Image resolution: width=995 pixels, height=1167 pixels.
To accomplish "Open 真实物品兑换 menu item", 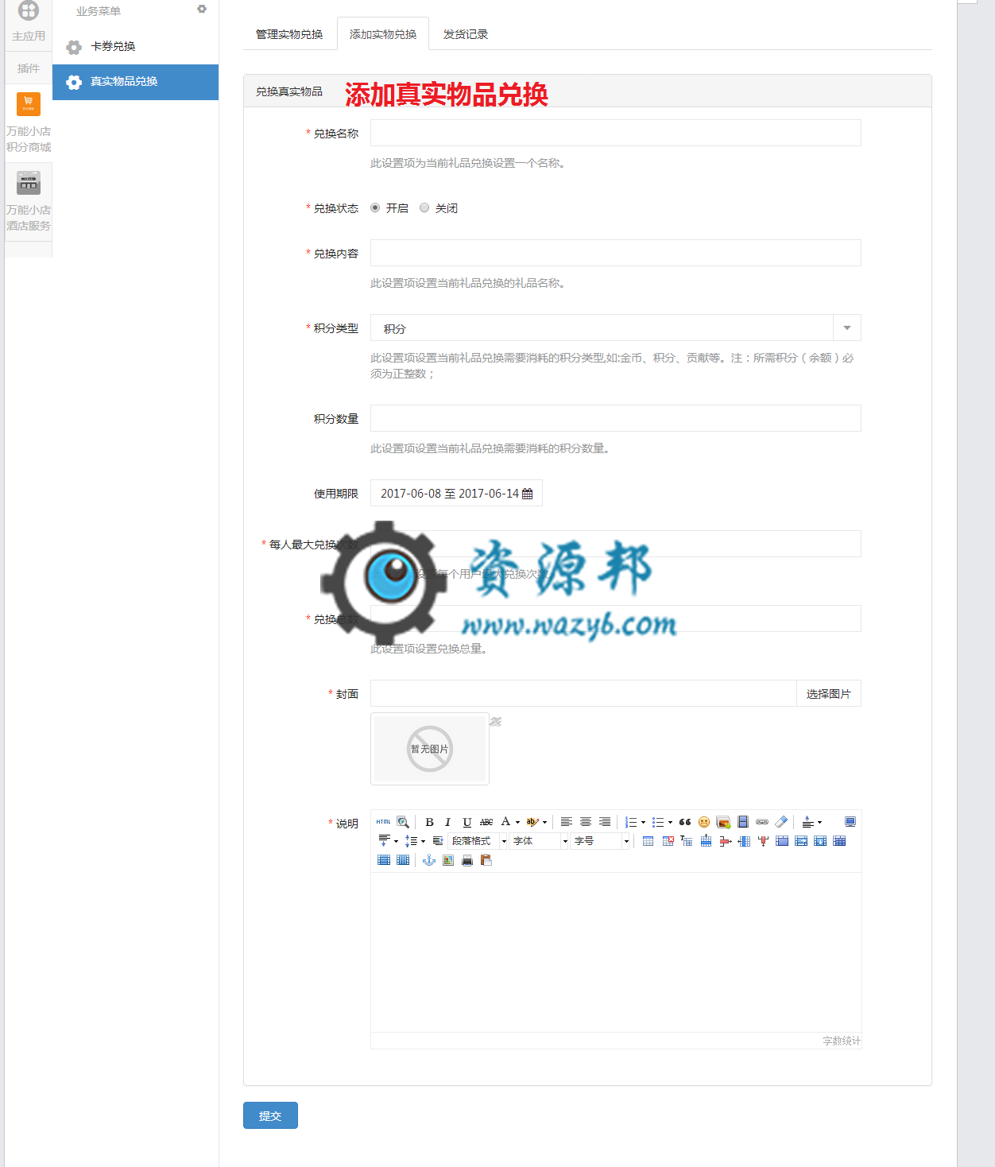I will coord(135,82).
